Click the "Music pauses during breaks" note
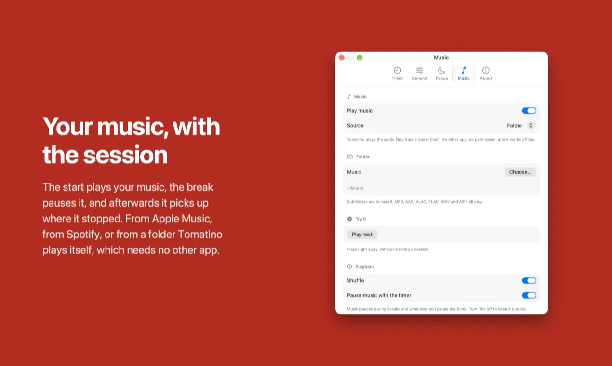Screen dimensions: 612x366 [x=437, y=309]
